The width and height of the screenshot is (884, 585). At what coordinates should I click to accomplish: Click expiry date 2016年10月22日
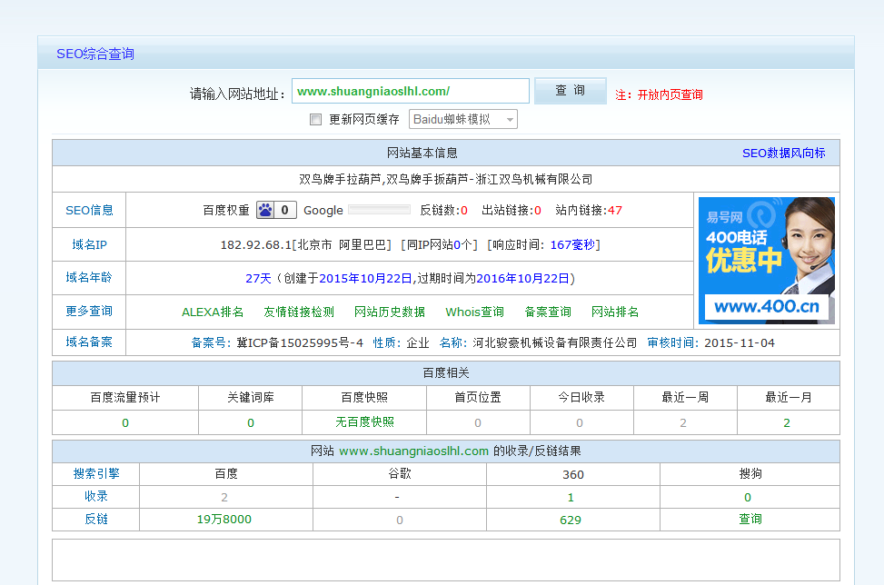tap(522, 278)
